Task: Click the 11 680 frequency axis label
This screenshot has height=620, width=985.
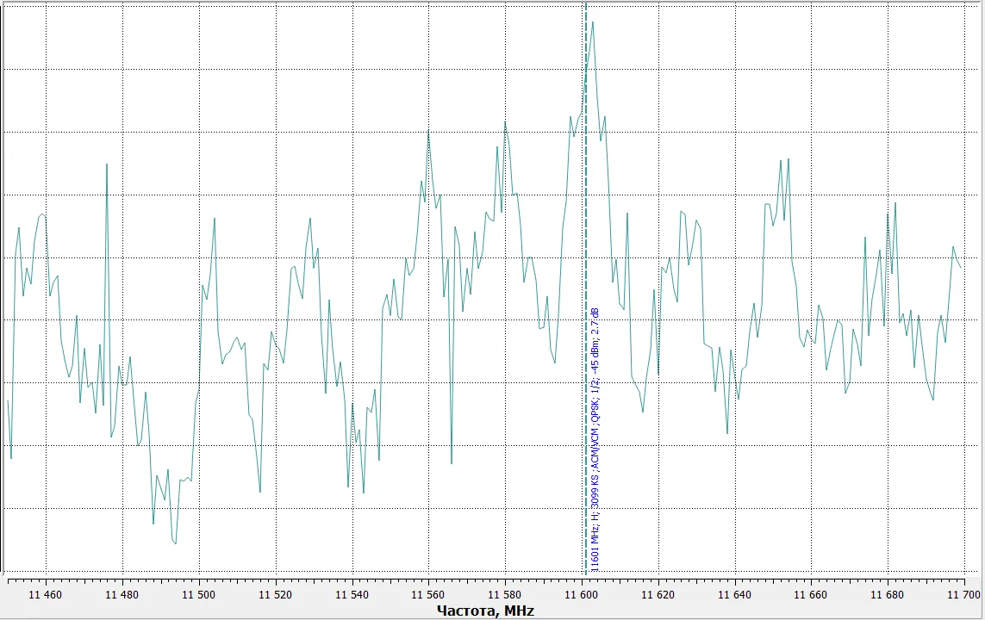Action: (x=887, y=594)
